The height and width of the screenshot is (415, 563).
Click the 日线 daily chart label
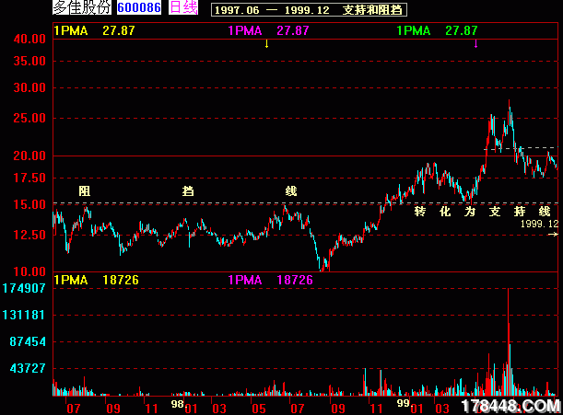[x=184, y=8]
